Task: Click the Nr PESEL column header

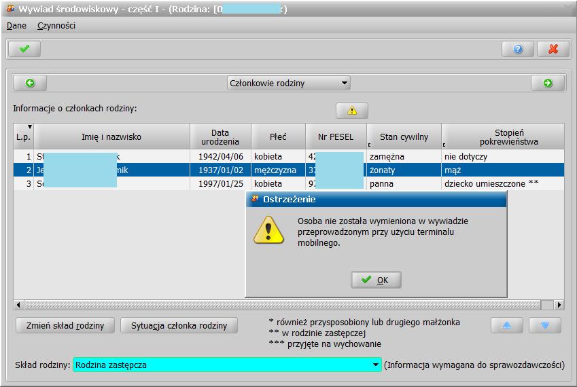Action: (336, 136)
